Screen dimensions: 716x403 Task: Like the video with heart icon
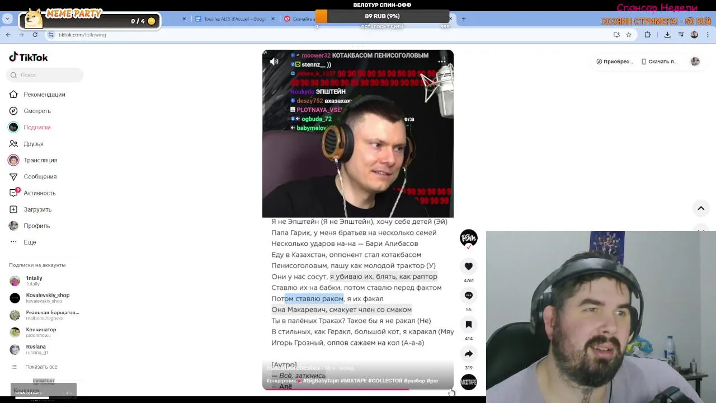pos(469,266)
